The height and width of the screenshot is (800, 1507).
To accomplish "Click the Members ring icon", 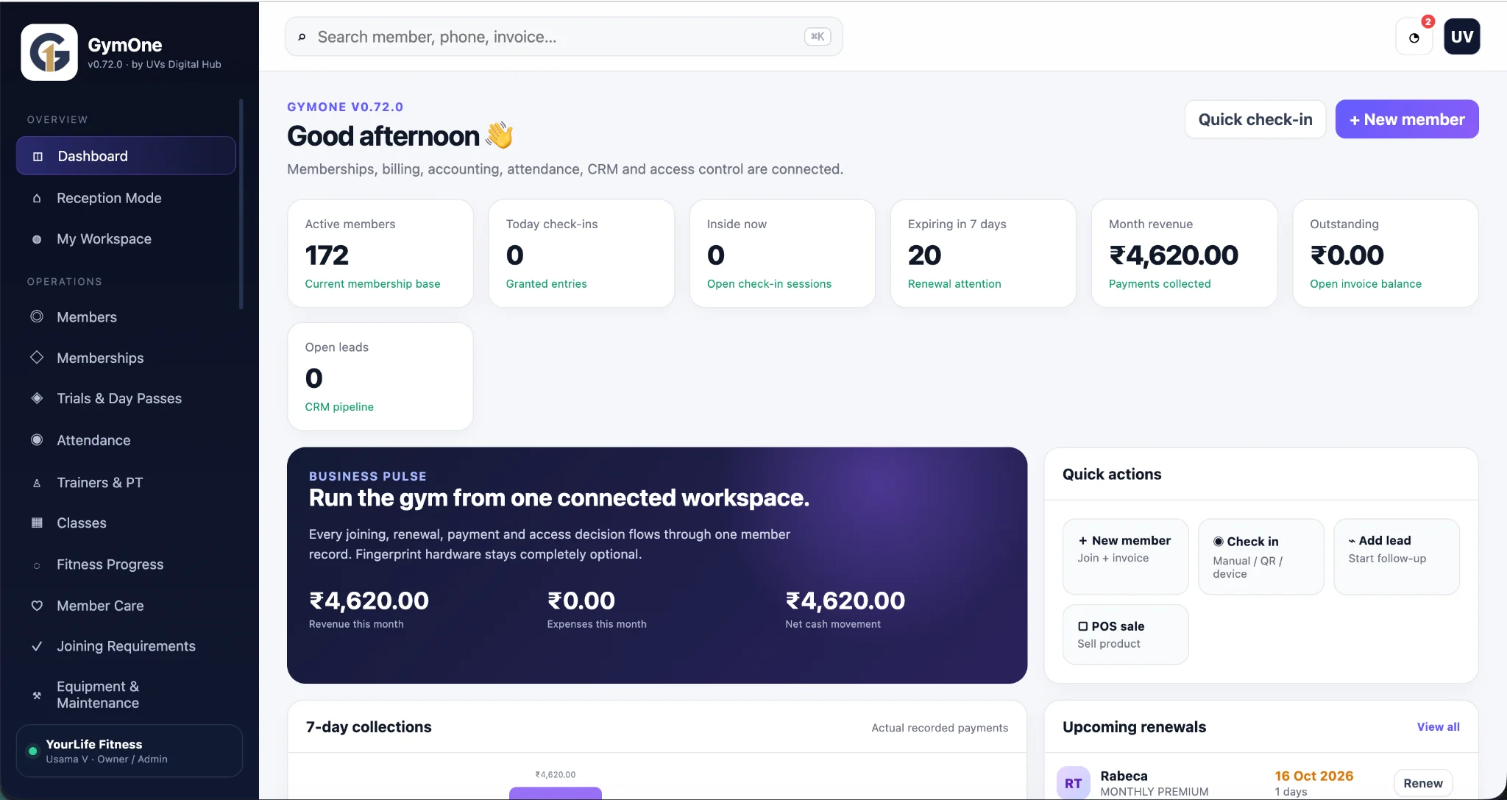I will 37,316.
